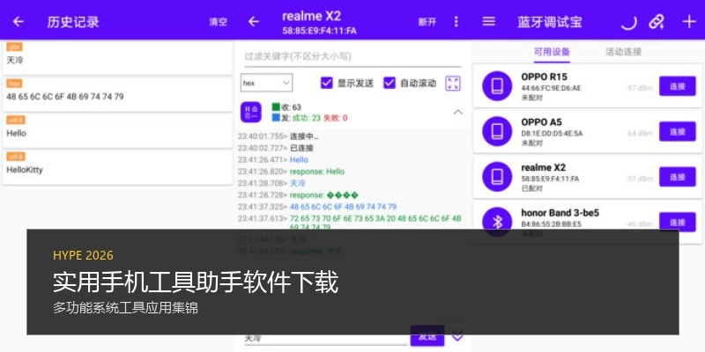
Task: Tap the realme X2 phone icon in list
Action: 497,177
